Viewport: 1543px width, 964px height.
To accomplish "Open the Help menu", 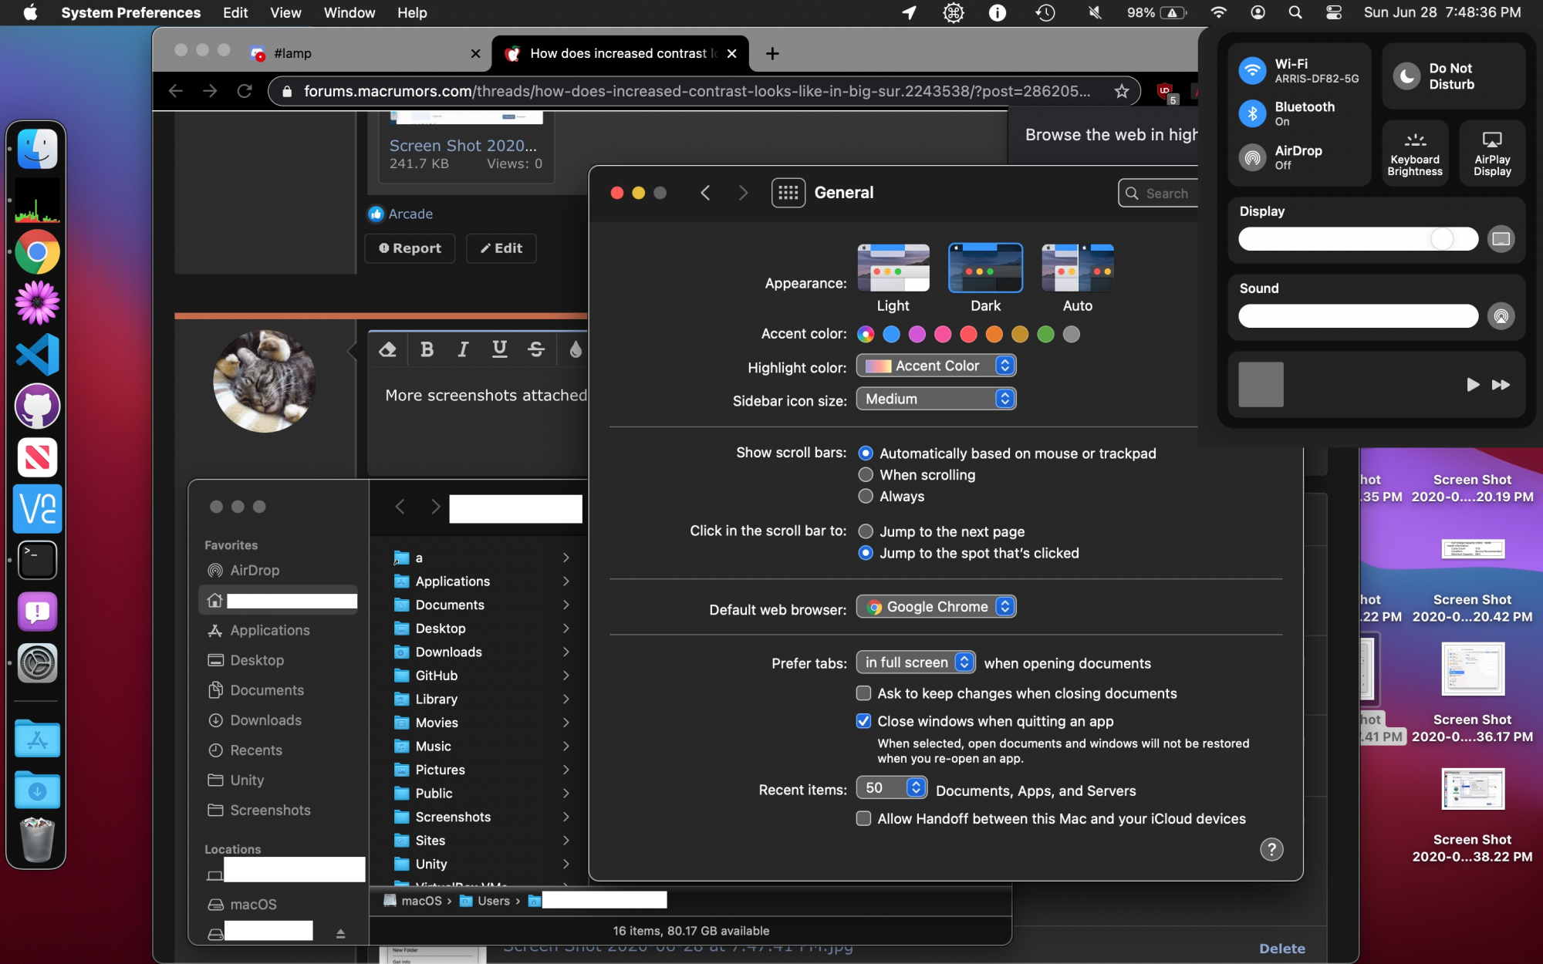I will point(412,12).
